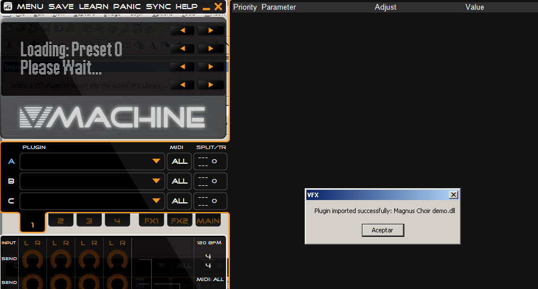This screenshot has height=289, width=538.
Task: Click the MIDI: ALL setting
Action: coord(210,279)
